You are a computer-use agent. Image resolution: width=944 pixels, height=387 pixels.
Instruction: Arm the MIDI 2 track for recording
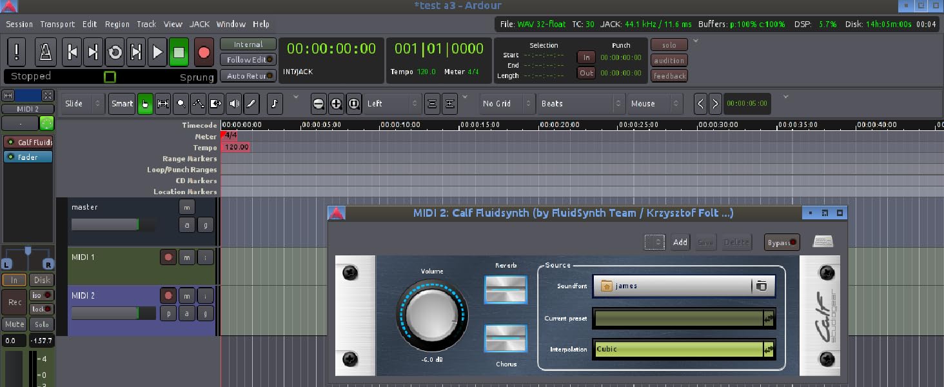(x=168, y=295)
